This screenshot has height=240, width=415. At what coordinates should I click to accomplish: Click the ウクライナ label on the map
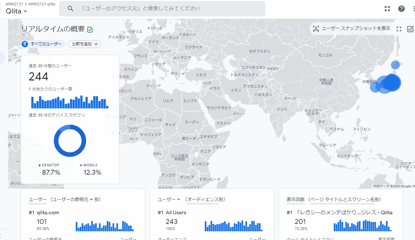pyautogui.click(x=193, y=47)
